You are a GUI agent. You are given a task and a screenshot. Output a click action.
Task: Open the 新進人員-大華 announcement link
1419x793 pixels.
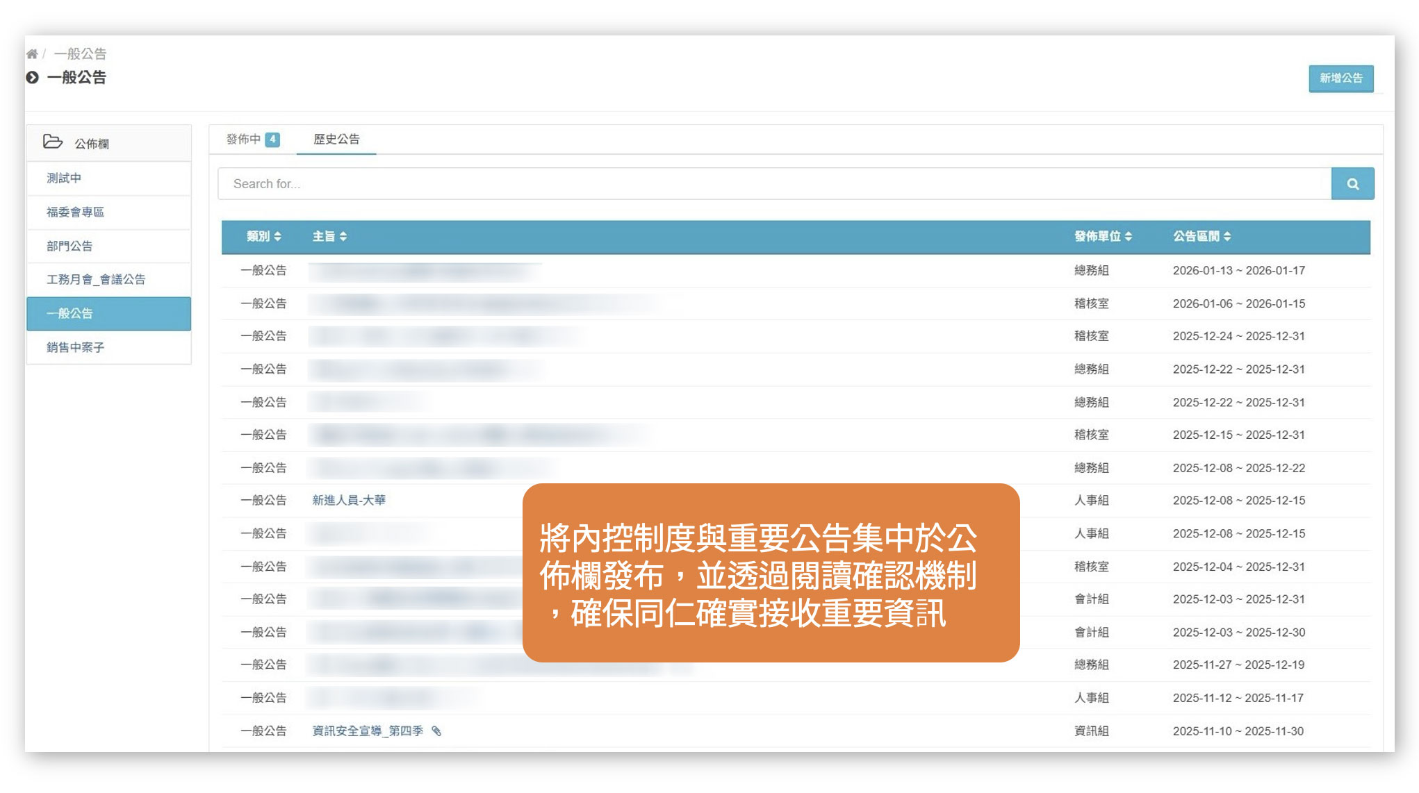tap(349, 501)
